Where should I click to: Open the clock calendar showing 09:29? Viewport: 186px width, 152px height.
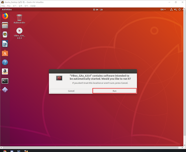pyautogui.click(x=98, y=10)
